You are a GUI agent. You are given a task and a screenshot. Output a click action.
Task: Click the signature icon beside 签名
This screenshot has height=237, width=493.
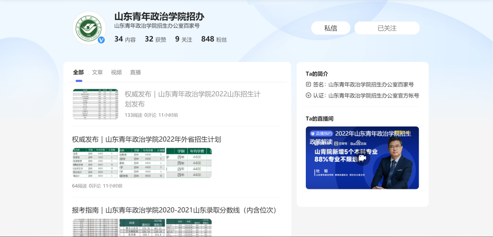308,84
